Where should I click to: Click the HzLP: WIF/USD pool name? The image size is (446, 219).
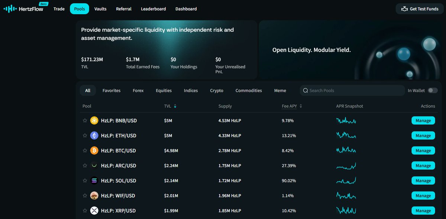pyautogui.click(x=118, y=196)
